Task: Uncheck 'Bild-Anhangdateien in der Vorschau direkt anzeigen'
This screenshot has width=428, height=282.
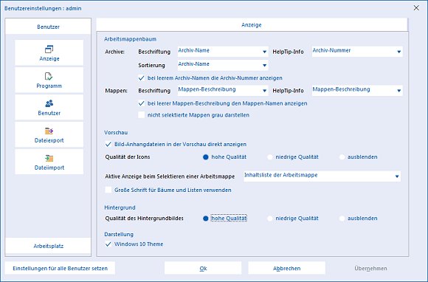Action: 108,144
